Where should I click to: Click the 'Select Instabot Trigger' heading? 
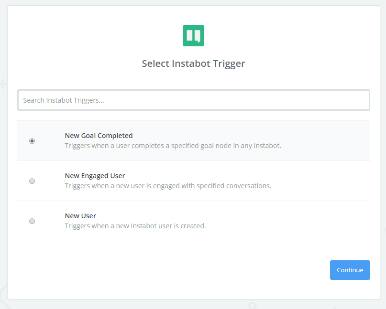[x=193, y=64]
